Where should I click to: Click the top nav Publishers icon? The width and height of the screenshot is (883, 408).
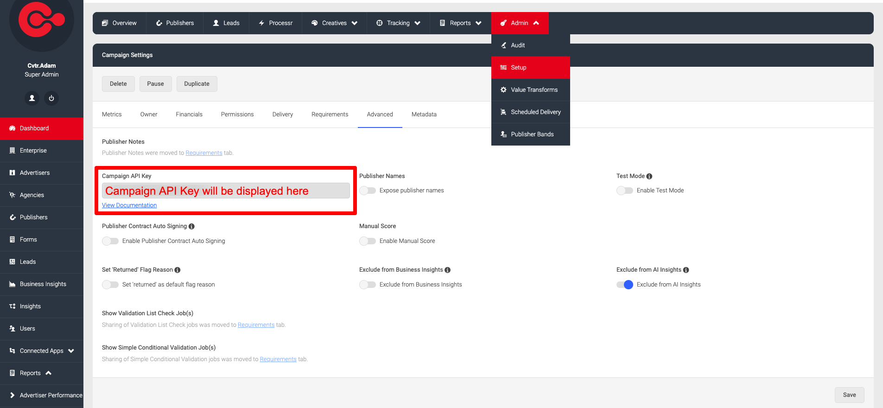tap(159, 23)
